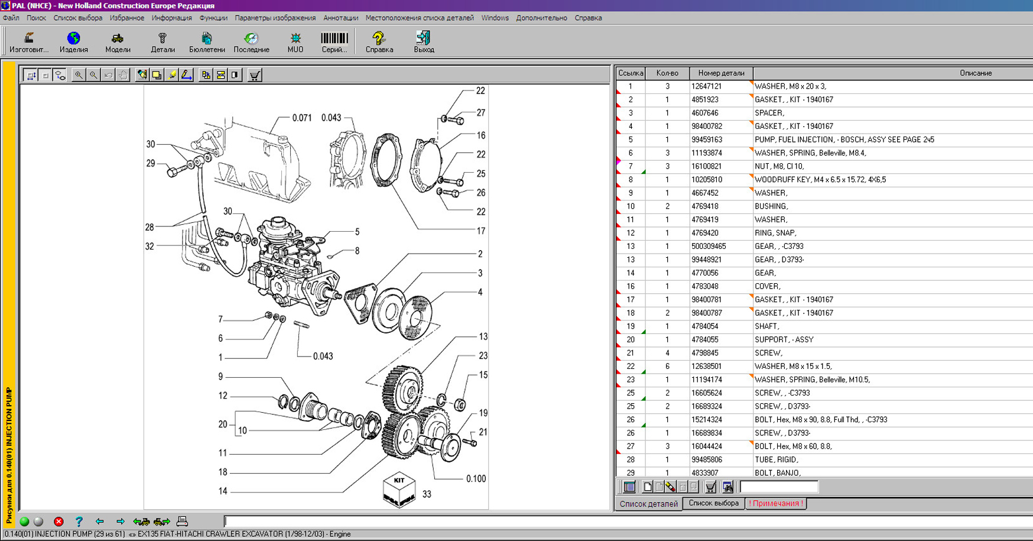The width and height of the screenshot is (1033, 541).
Task: Open the MUO toolbar button
Action: [x=295, y=43]
